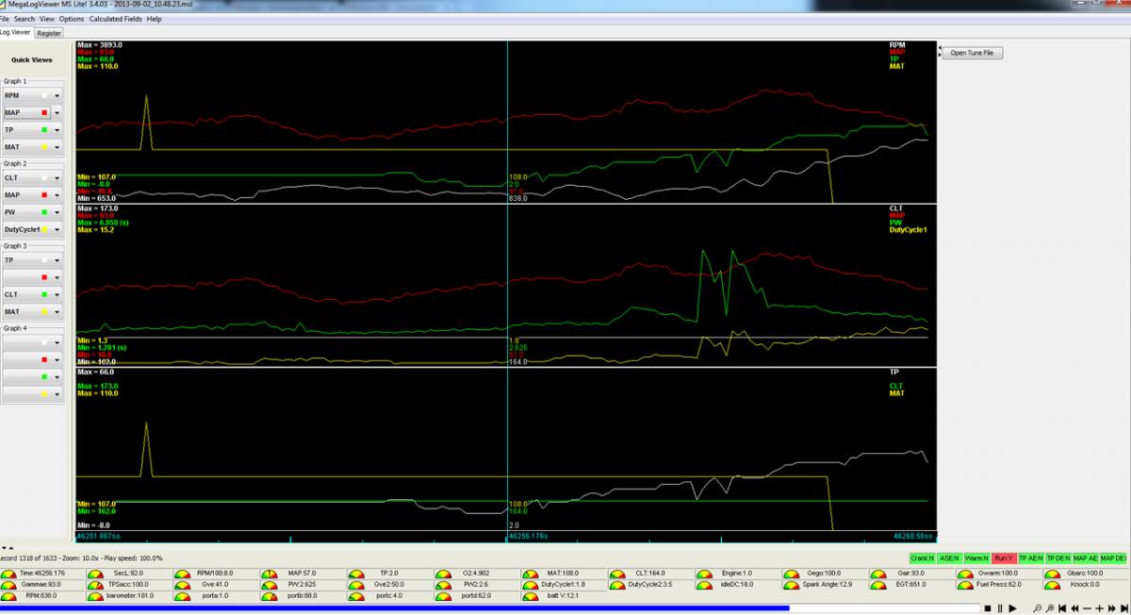
Task: Click the SecL gauge icon
Action: (96, 573)
